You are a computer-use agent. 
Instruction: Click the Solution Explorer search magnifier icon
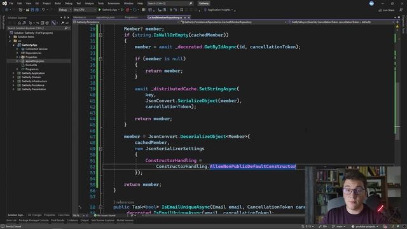(x=66, y=28)
